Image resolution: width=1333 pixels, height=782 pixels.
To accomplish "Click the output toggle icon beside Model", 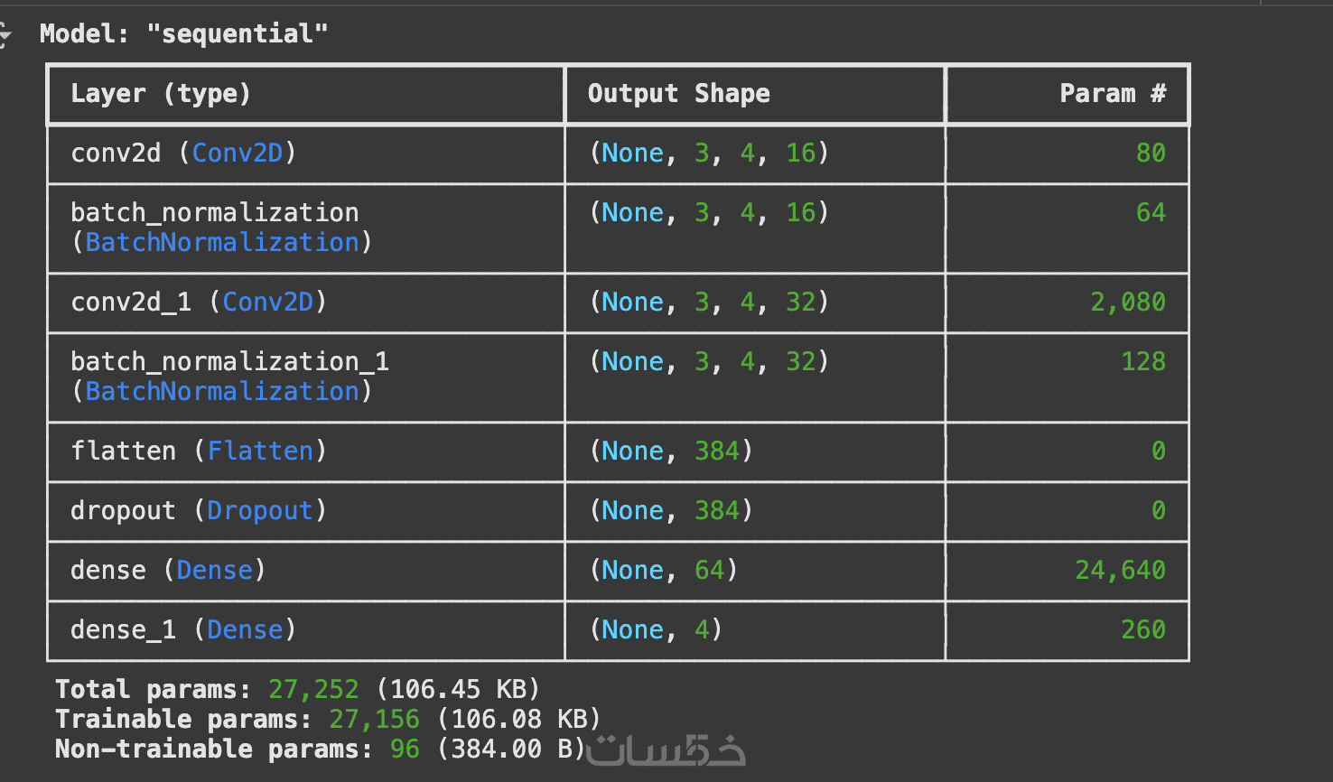I will click(5, 36).
